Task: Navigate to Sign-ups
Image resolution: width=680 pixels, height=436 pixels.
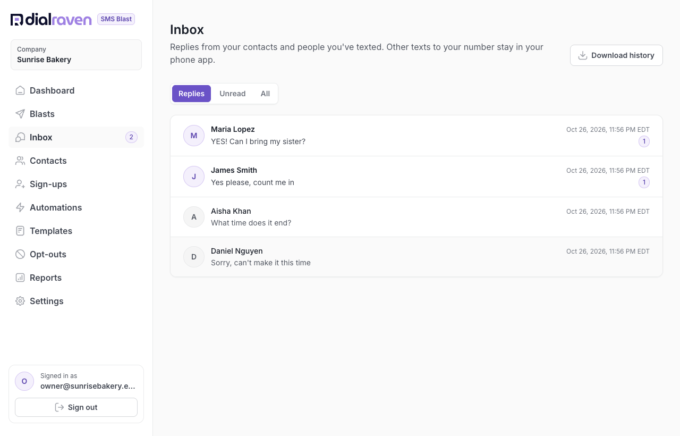Action: pos(76,184)
